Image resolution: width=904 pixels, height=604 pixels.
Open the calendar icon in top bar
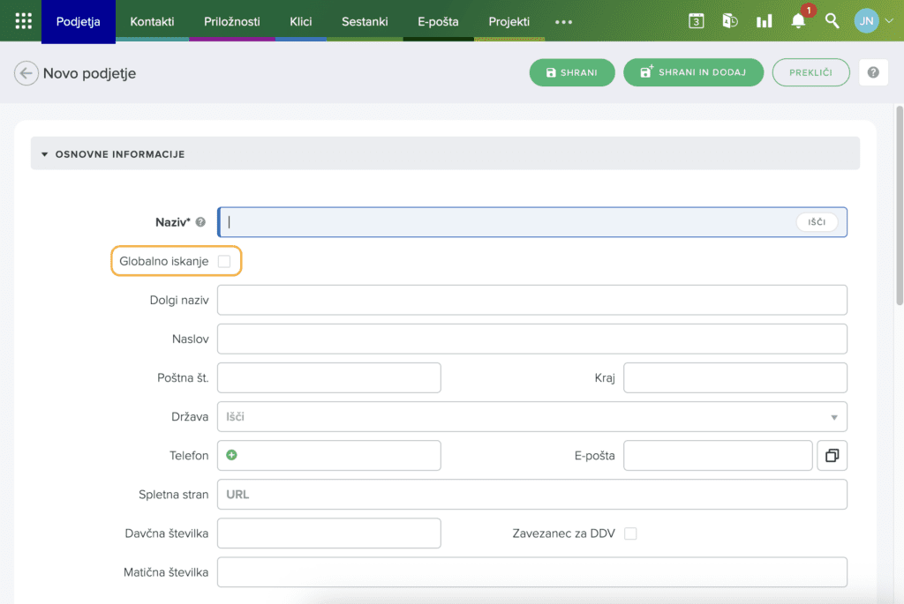point(696,21)
